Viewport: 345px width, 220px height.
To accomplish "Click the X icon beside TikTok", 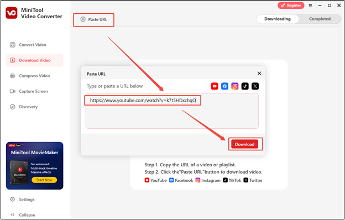I will [255, 86].
